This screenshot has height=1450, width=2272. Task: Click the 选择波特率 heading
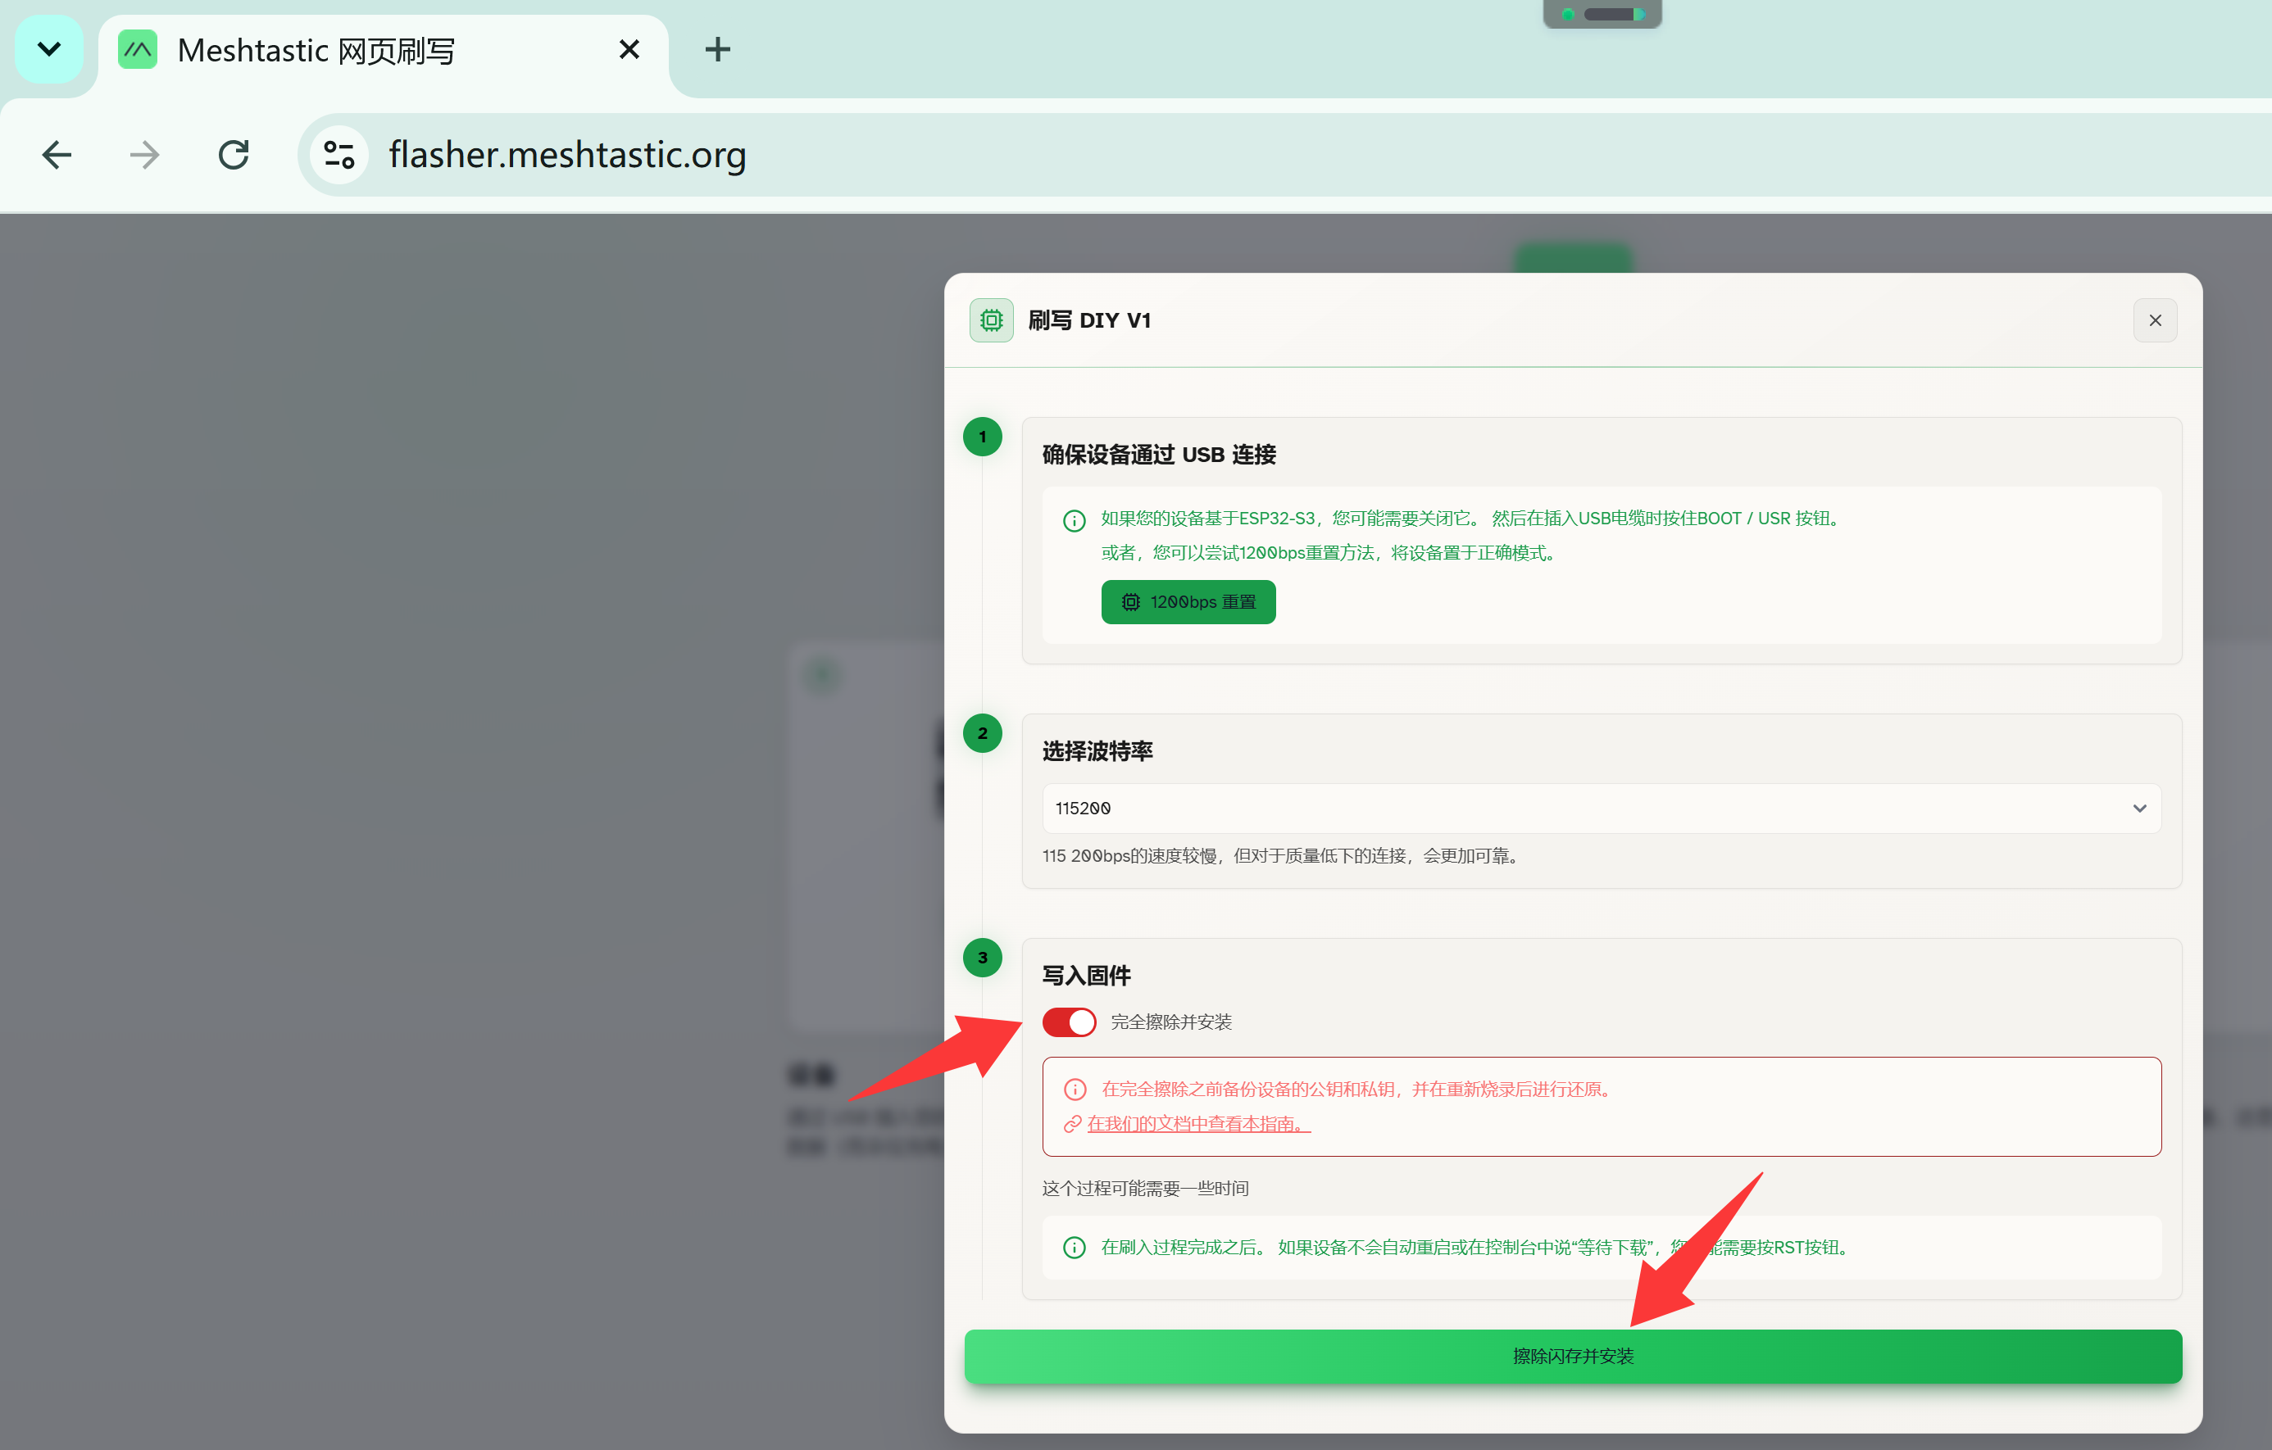[x=1097, y=750]
